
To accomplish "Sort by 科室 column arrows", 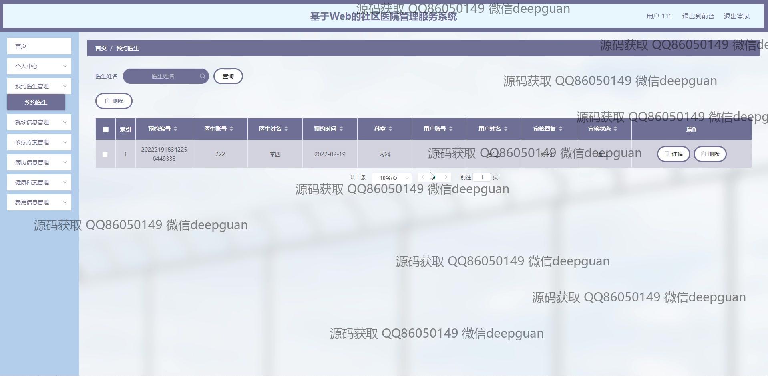I will pos(390,129).
